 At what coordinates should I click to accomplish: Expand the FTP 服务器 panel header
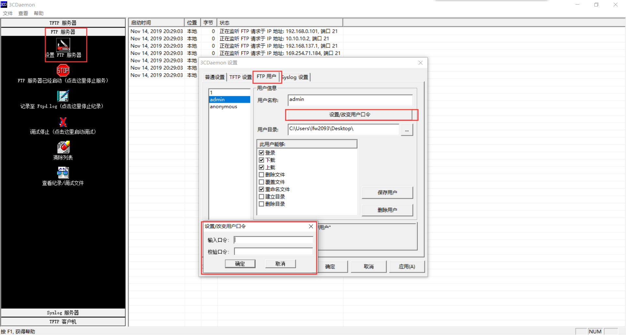[x=63, y=32]
